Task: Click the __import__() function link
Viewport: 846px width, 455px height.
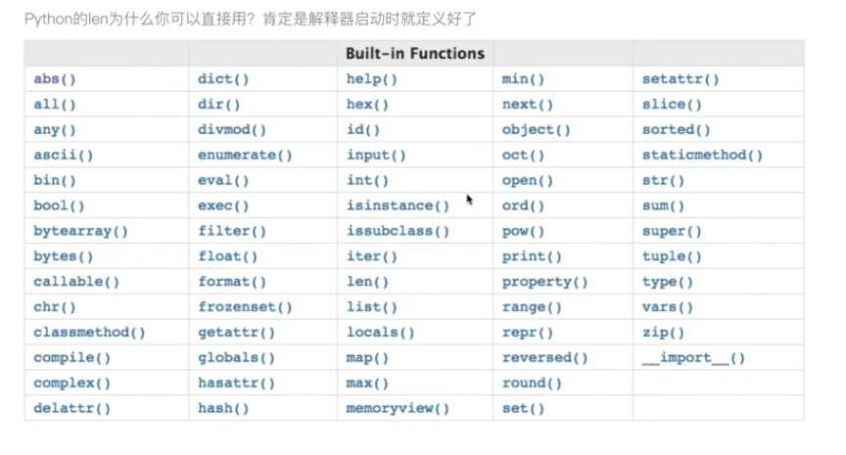Action: pos(693,358)
